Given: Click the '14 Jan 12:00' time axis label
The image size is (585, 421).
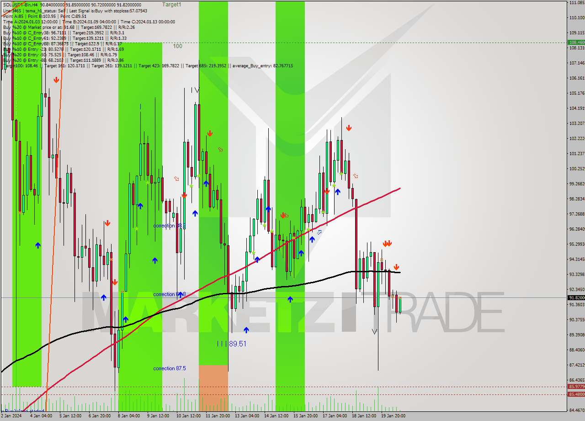Looking at the screenshot, I should tap(276, 416).
